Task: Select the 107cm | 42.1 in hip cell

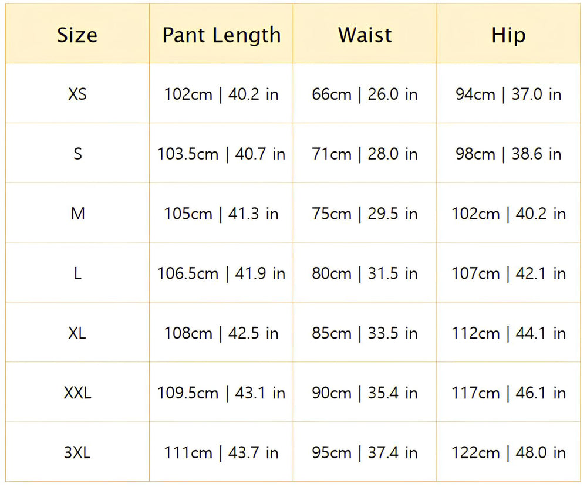Action: click(x=508, y=273)
